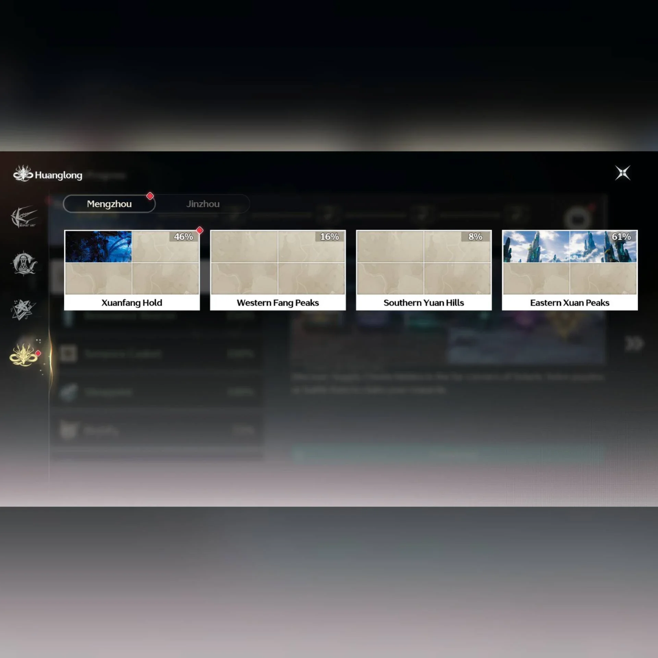
Task: Open the Eastern Xuan Peaks area label
Action: [x=570, y=303]
